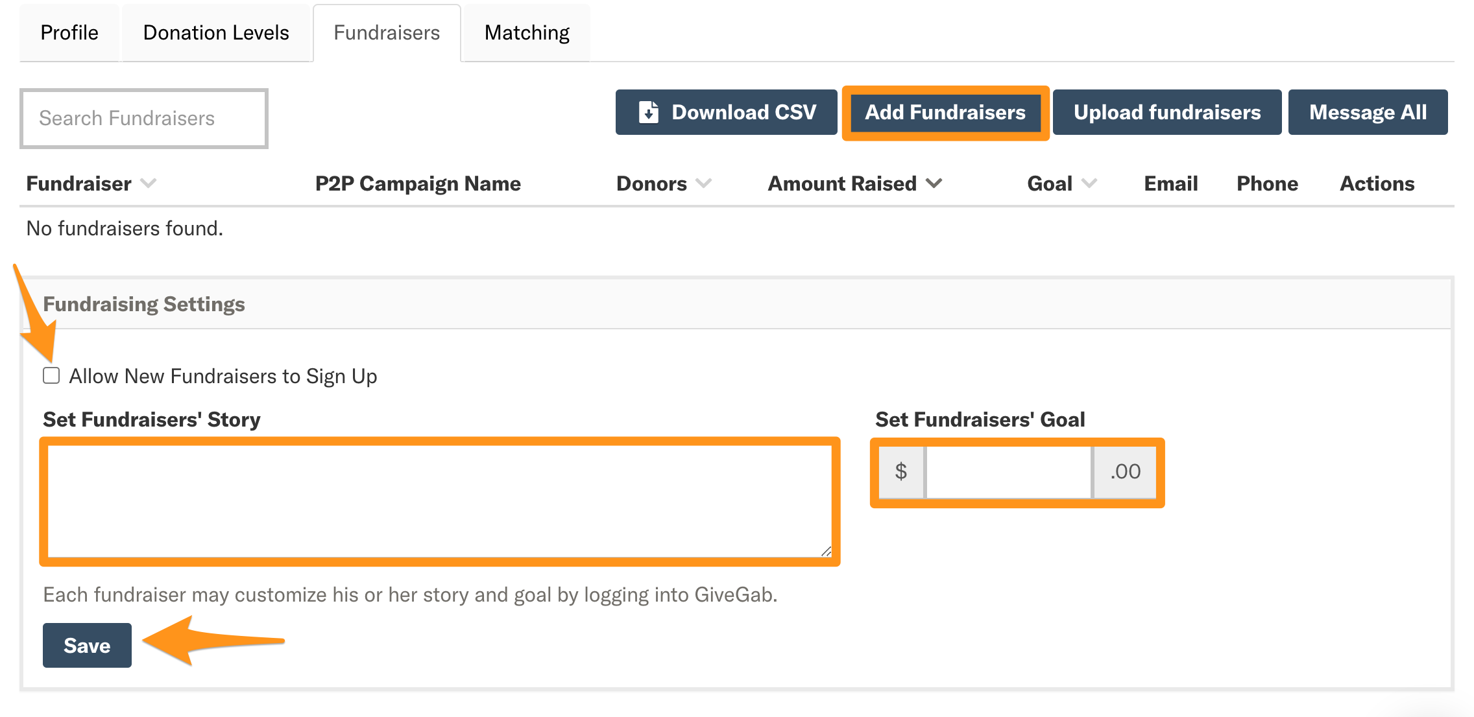Click the Fundraiser column header
The height and width of the screenshot is (717, 1474).
[79, 183]
